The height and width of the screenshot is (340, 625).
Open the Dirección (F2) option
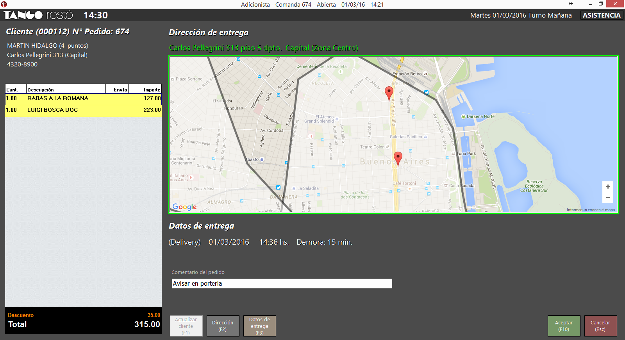coord(223,326)
